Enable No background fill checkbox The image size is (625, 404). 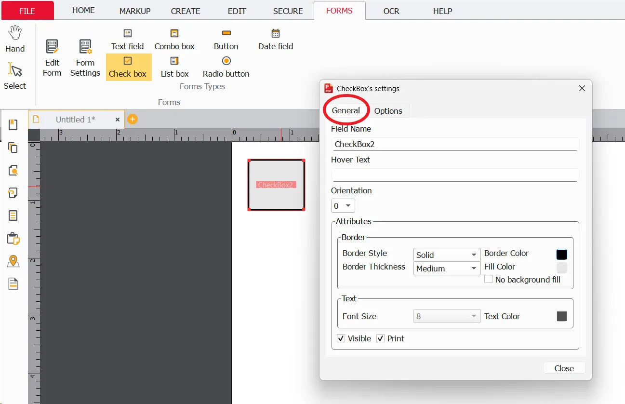pos(489,279)
